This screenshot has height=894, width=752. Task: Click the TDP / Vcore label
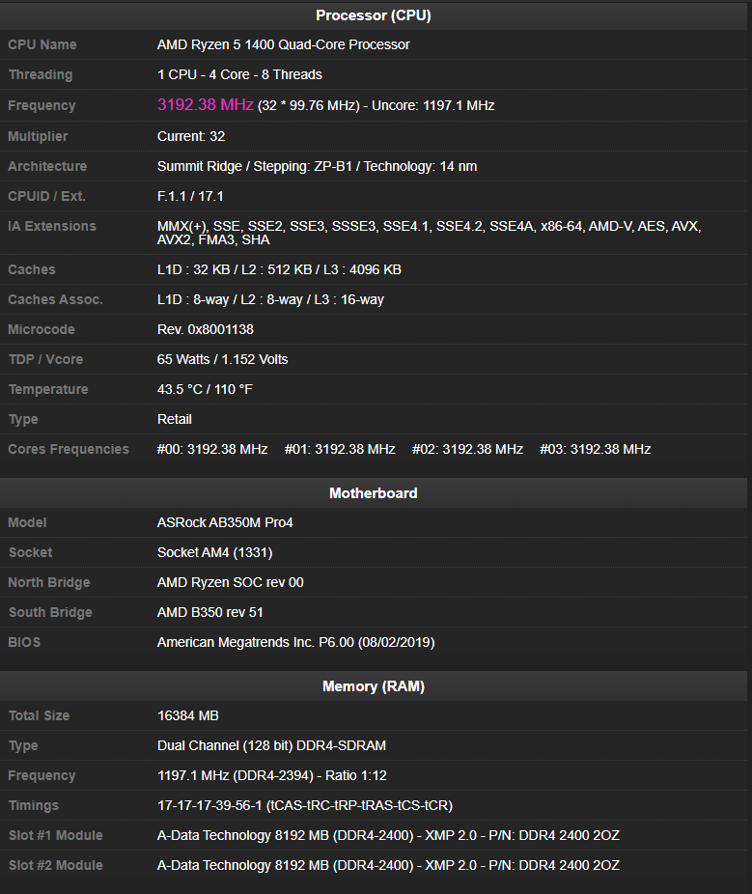[45, 360]
